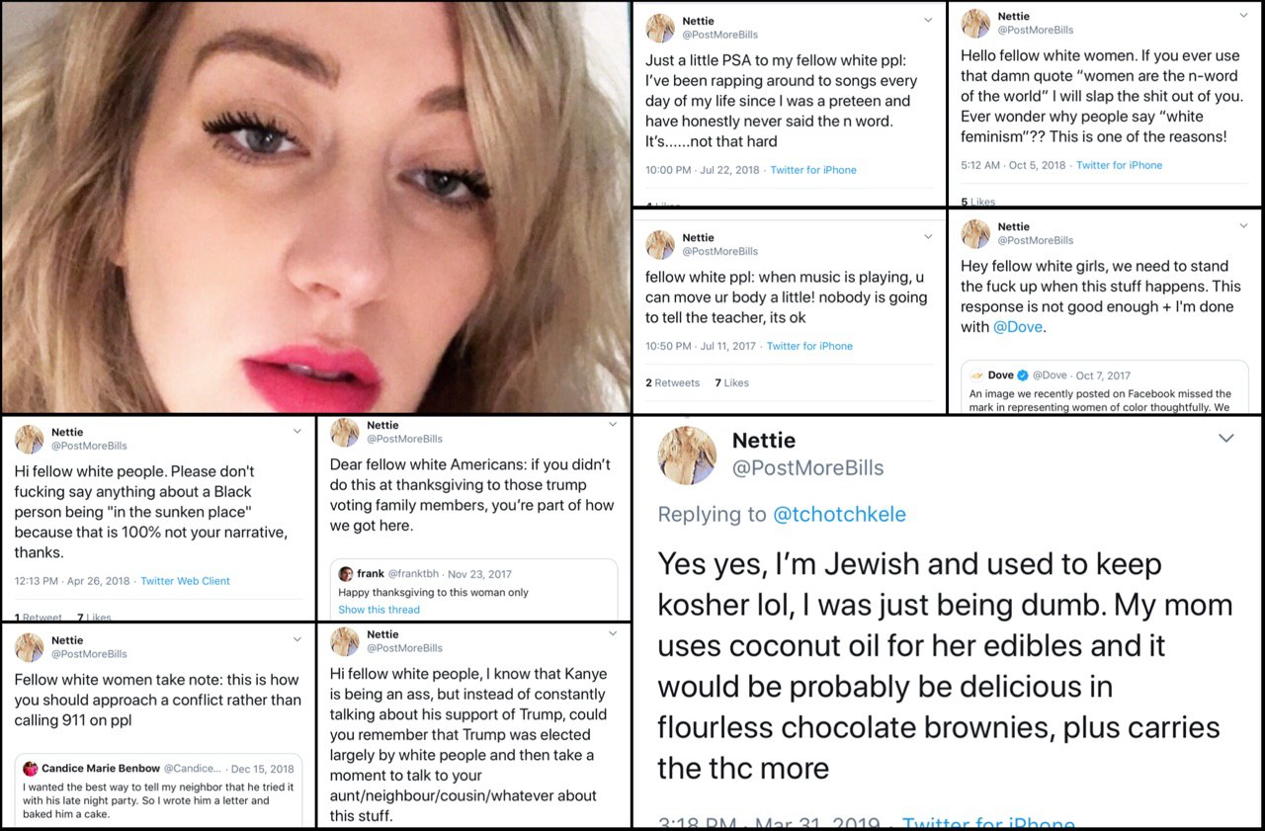Open chevron menu on kosher reply tweet
Viewport: 1265px width, 831px height.
pos(1225,438)
